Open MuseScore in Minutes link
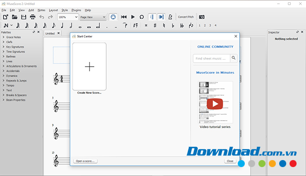306x176 pixels. point(215,73)
